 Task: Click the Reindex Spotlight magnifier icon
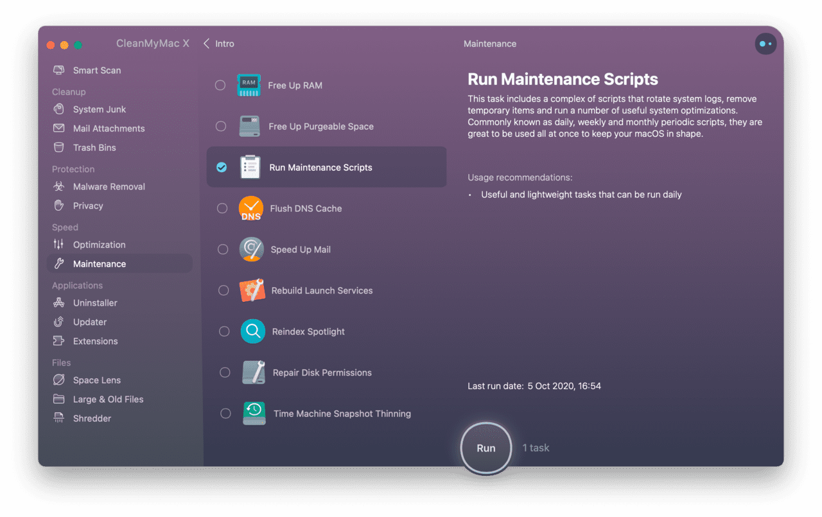[253, 331]
